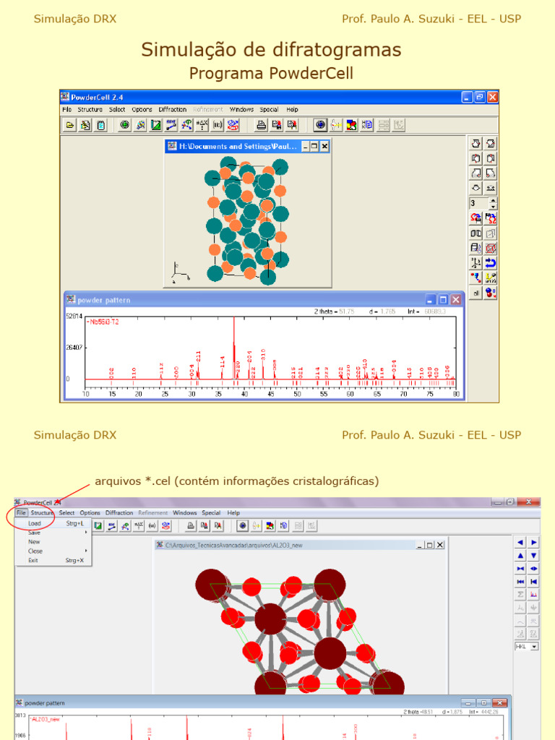Click blue globe icon in Nb5Si3 window toolbar
The height and width of the screenshot is (740, 555).
click(x=320, y=125)
